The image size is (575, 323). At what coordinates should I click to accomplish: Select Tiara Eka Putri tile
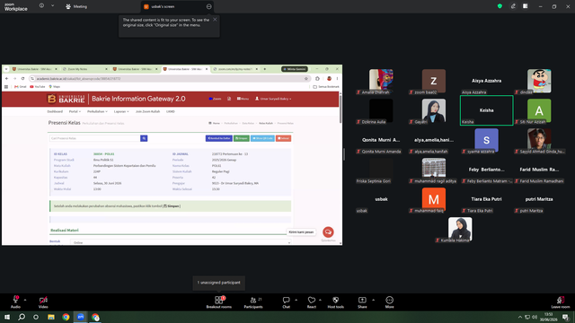487,199
